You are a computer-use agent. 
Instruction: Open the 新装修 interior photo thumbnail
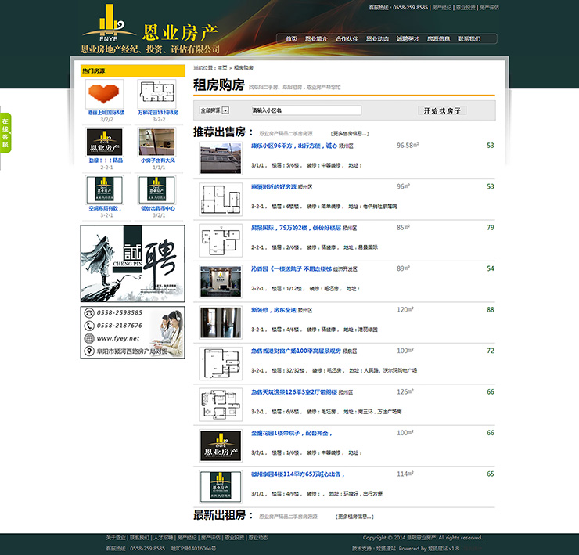point(221,323)
